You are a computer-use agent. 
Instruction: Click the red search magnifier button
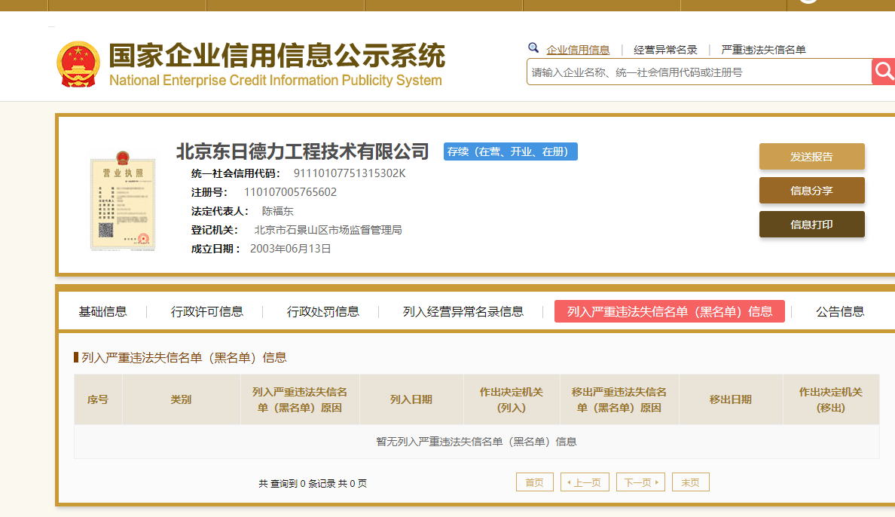point(884,72)
